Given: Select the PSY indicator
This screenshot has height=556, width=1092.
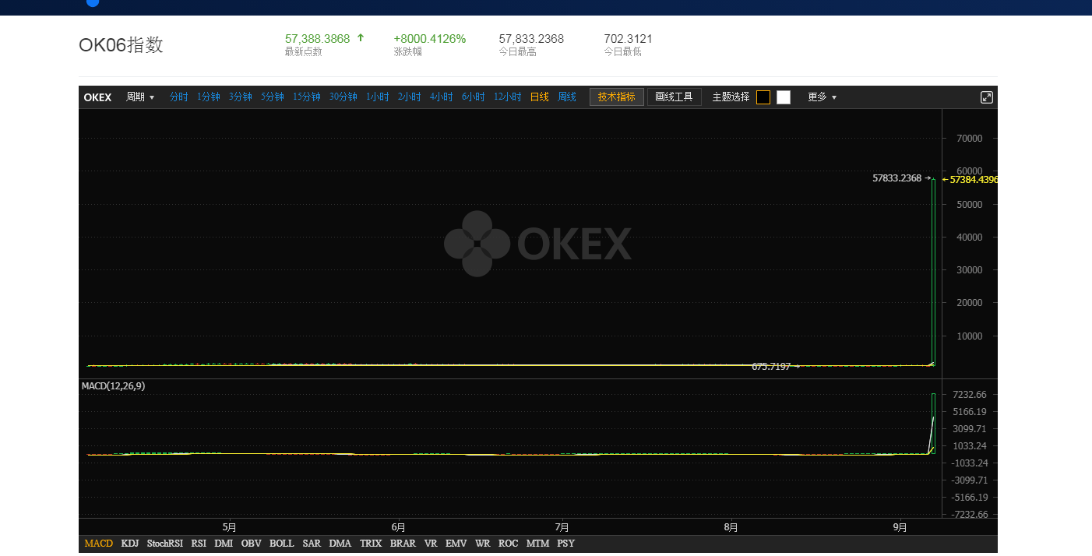Looking at the screenshot, I should click(x=566, y=544).
